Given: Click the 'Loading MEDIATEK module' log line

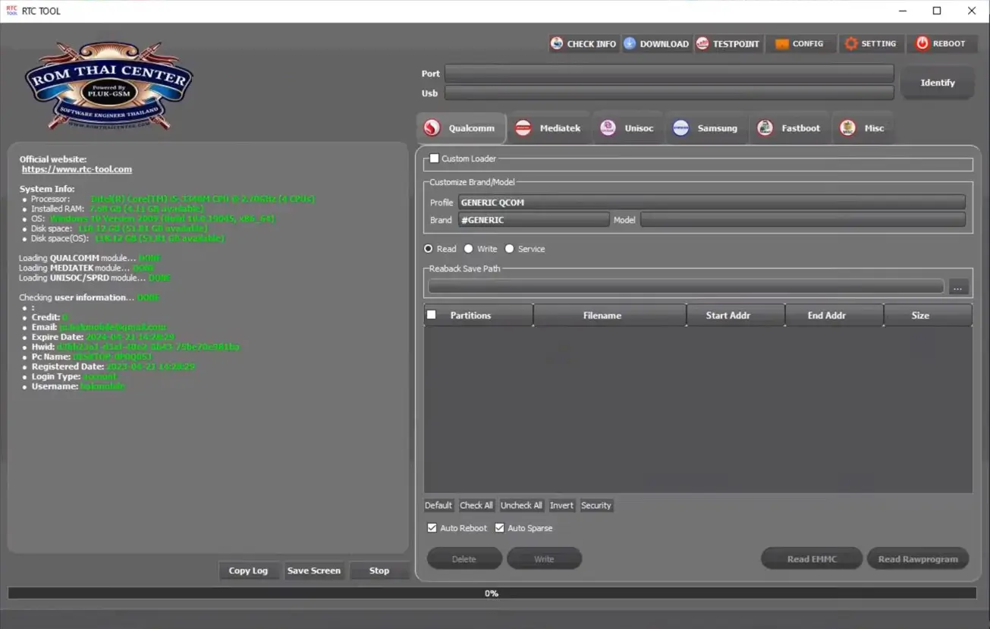Looking at the screenshot, I should coord(86,268).
